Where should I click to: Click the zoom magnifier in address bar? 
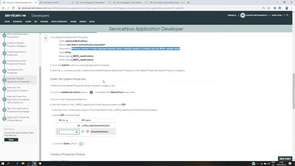pyautogui.click(x=264, y=8)
